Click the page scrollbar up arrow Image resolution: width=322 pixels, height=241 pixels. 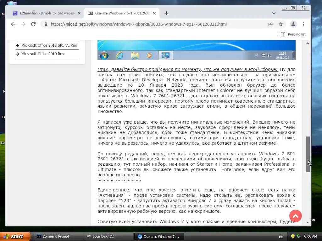pyautogui.click(x=308, y=43)
